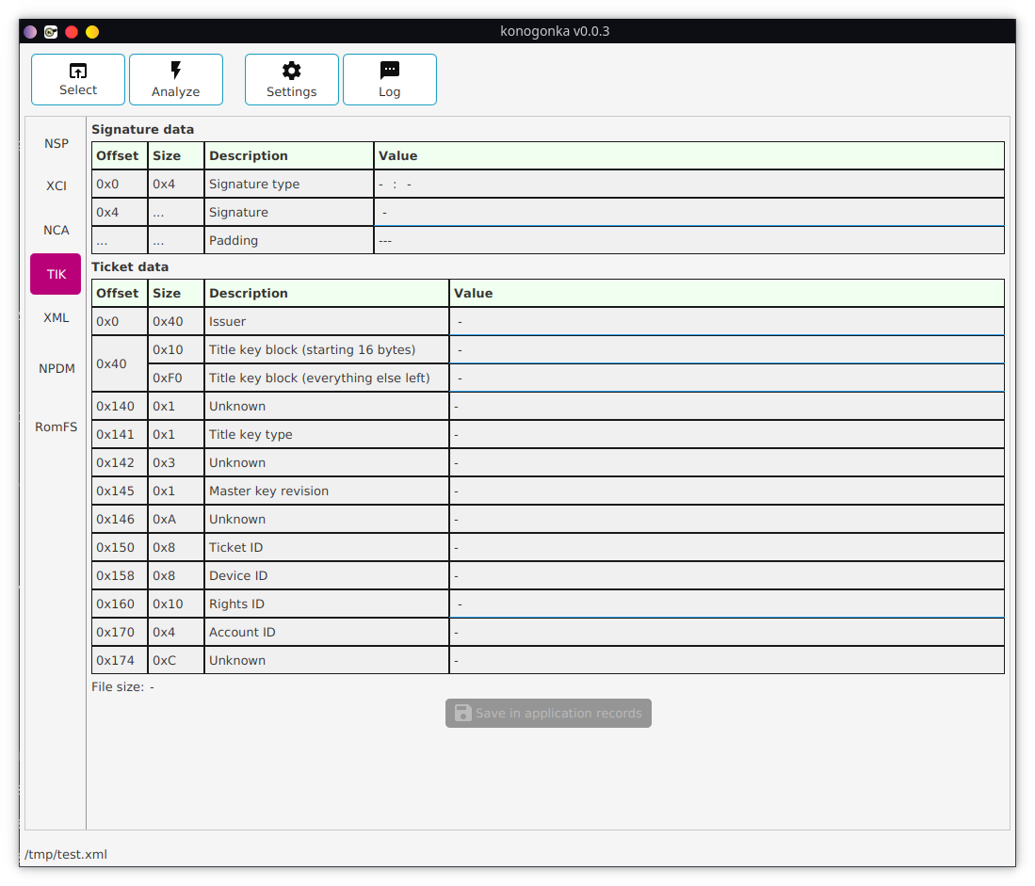1035x886 pixels.
Task: Click size cell '0xF0'
Action: click(175, 378)
